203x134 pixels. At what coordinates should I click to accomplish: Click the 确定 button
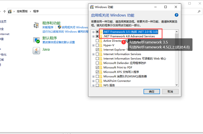tap(152, 91)
